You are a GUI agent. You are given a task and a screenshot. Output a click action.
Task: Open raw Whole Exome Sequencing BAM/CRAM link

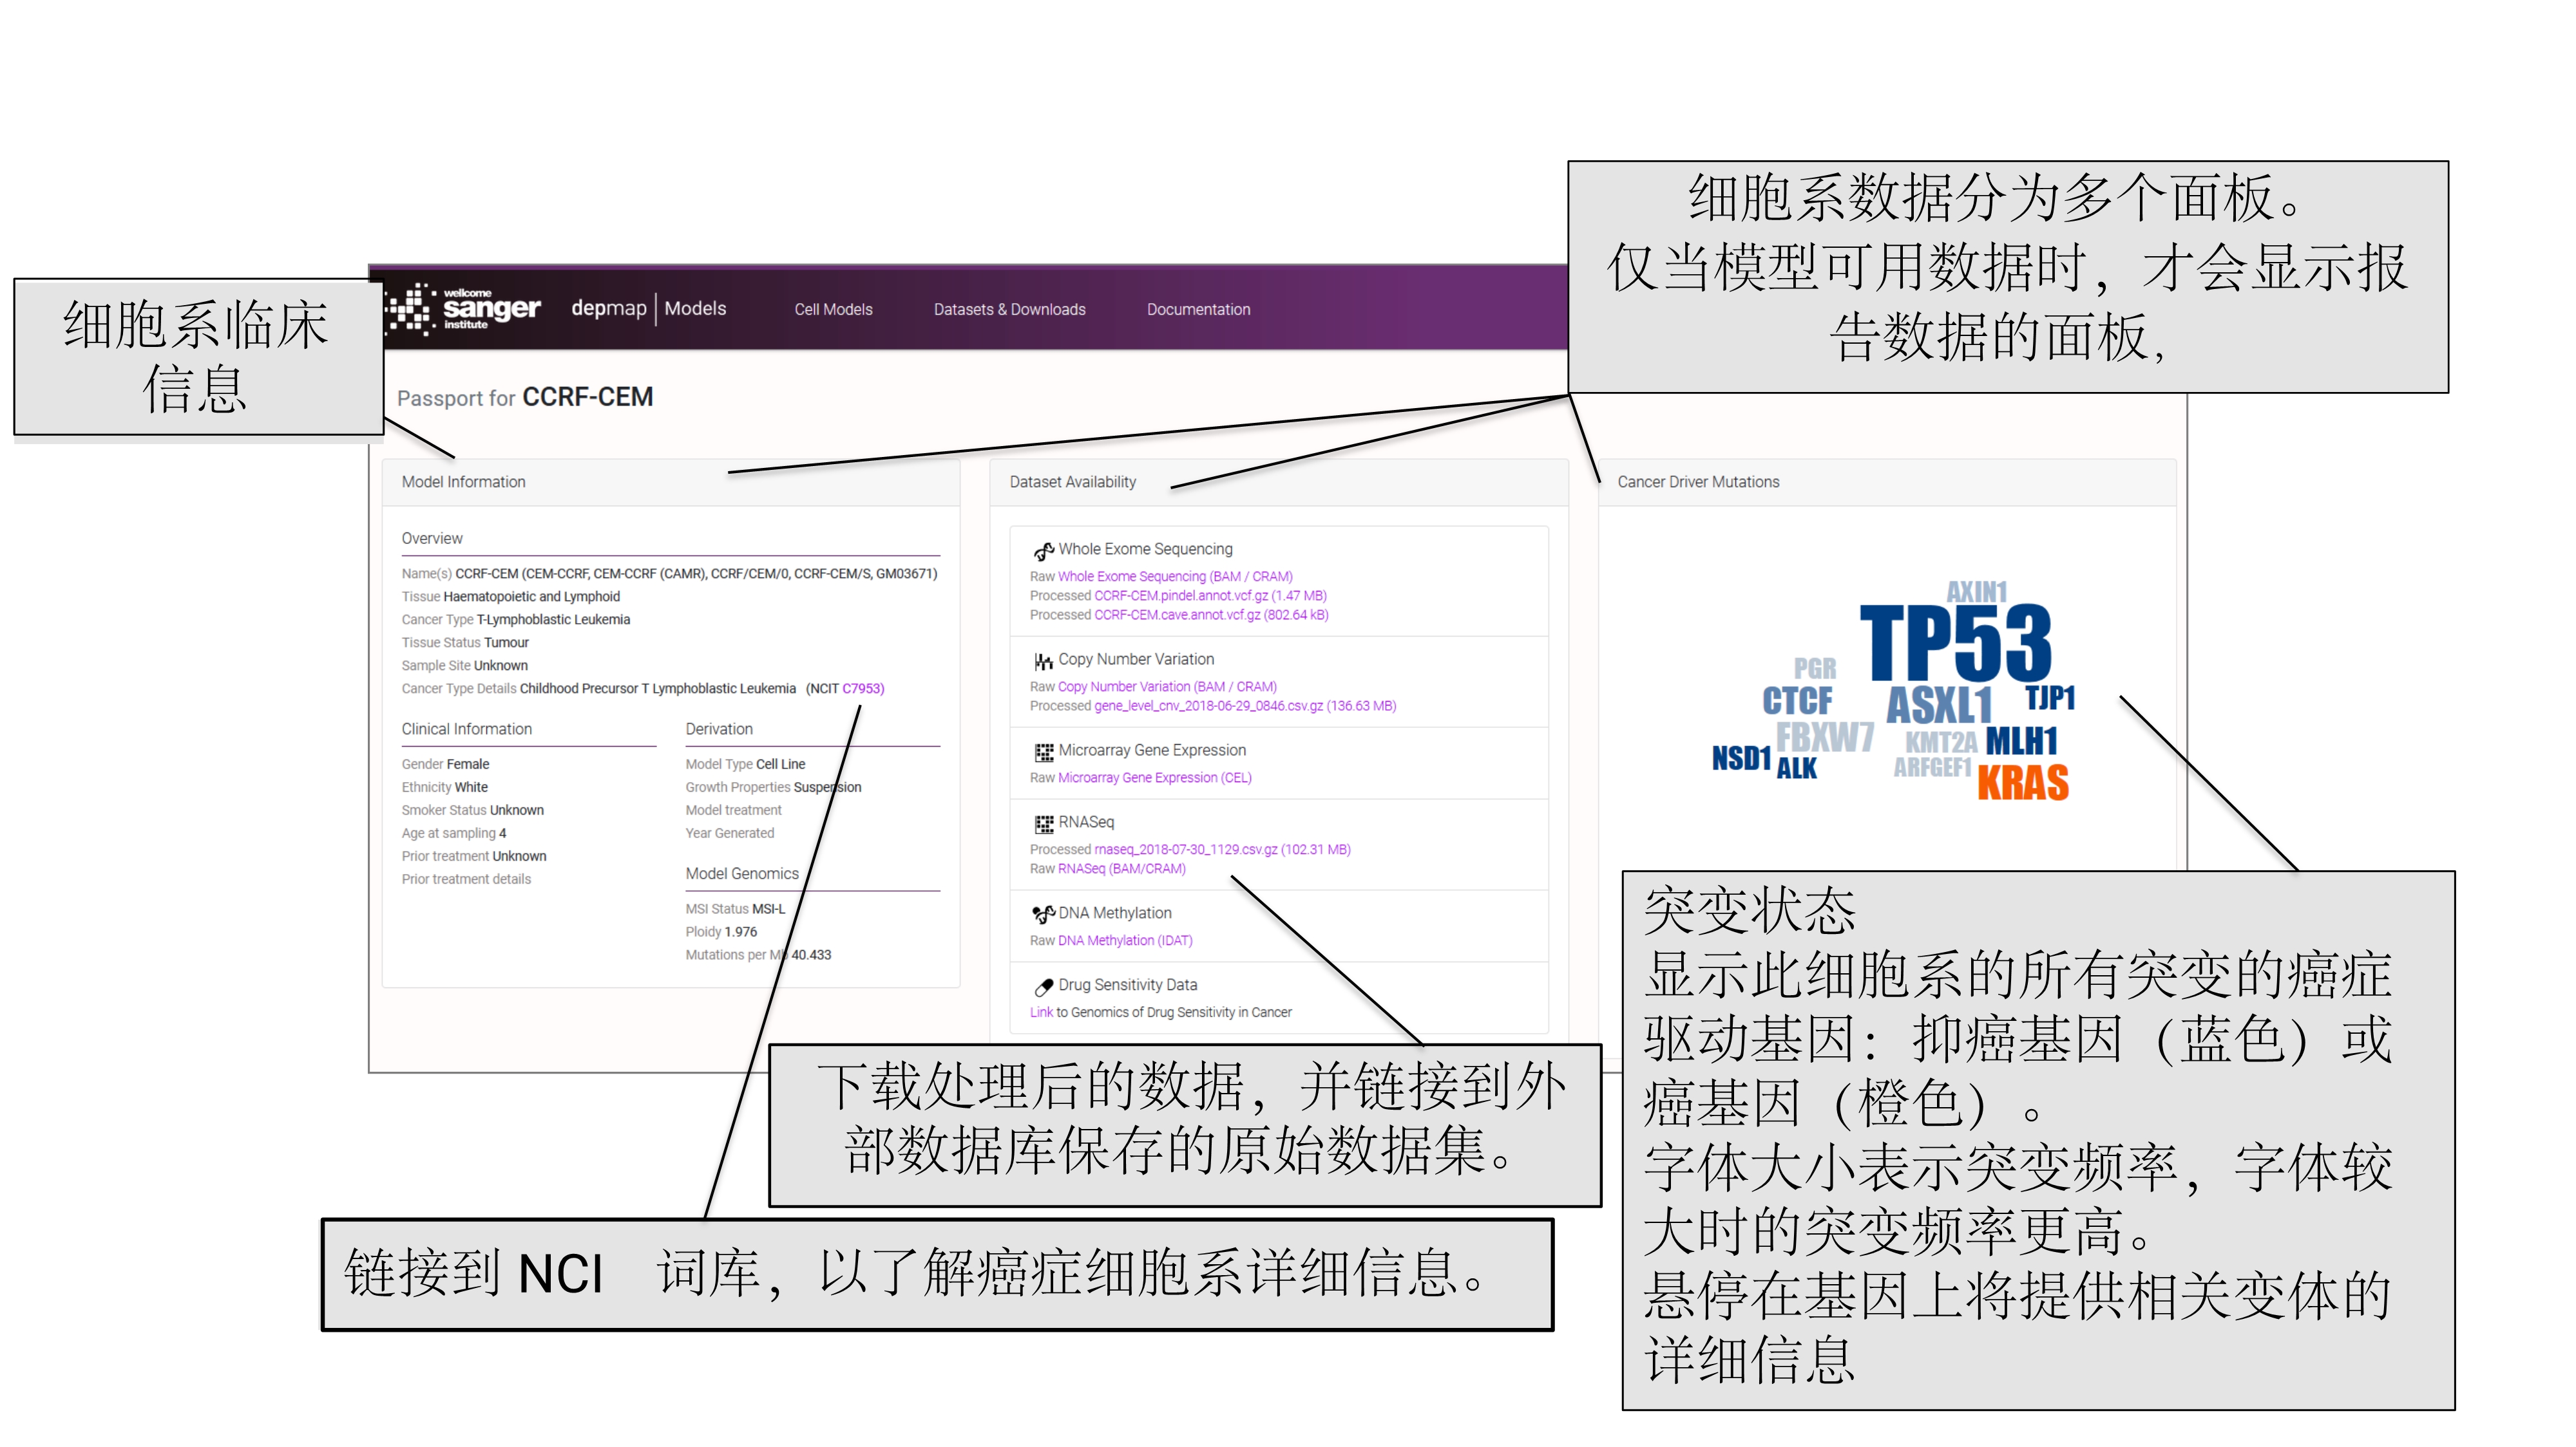coord(1175,577)
